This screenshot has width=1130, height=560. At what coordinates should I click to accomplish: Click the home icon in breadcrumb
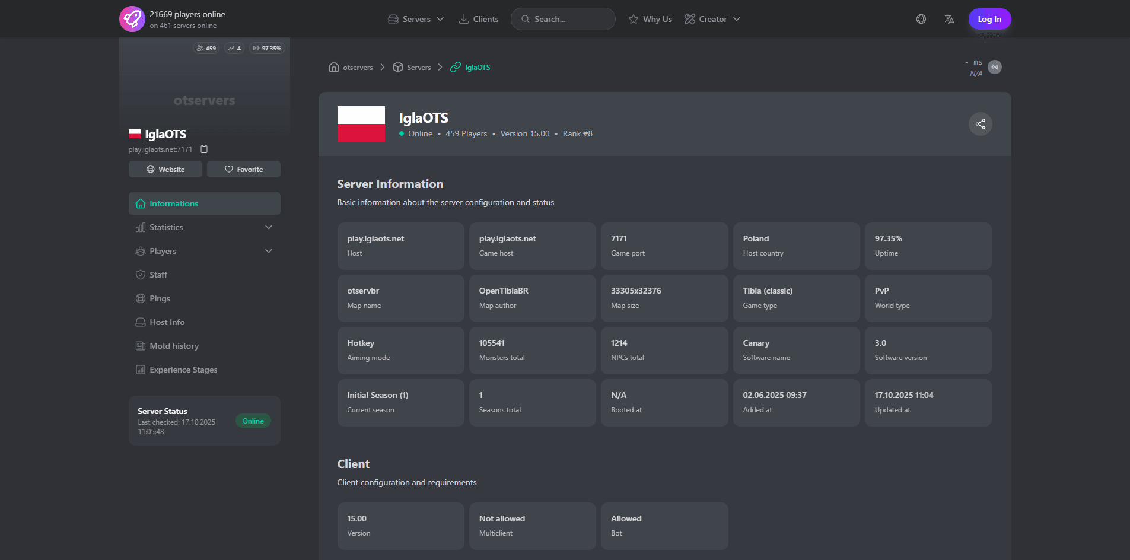[334, 67]
